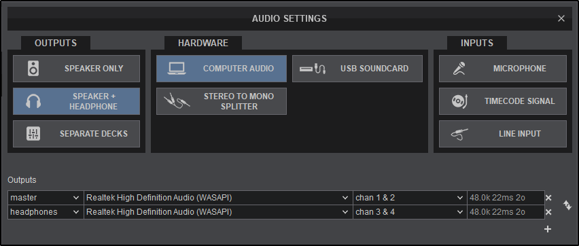Remove the headphones output row
579x246 pixels.
tap(548, 212)
